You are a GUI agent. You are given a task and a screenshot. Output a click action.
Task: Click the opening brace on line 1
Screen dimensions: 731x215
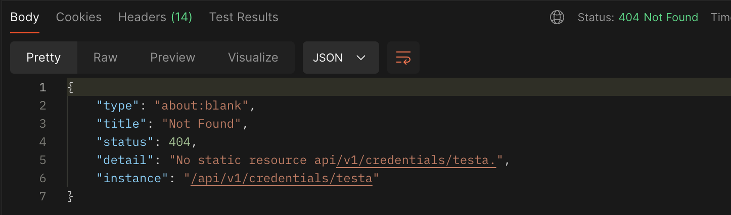point(70,87)
